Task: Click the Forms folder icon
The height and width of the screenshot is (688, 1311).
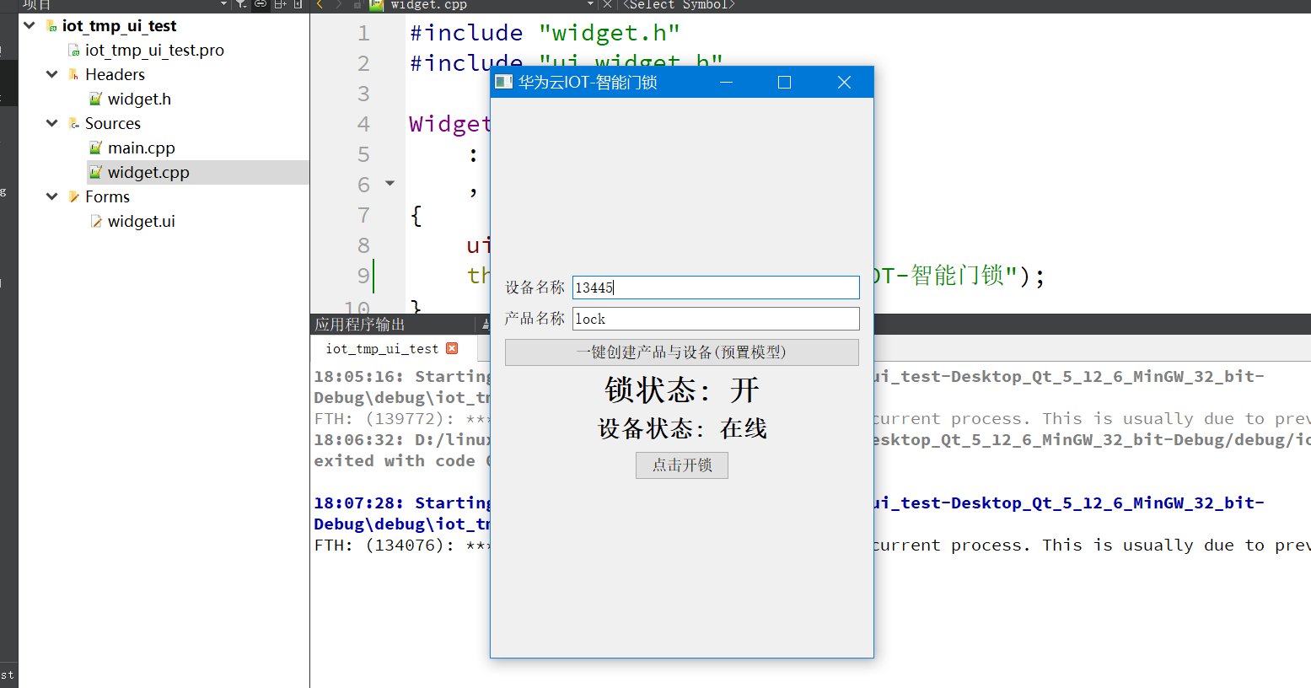Action: click(x=73, y=196)
